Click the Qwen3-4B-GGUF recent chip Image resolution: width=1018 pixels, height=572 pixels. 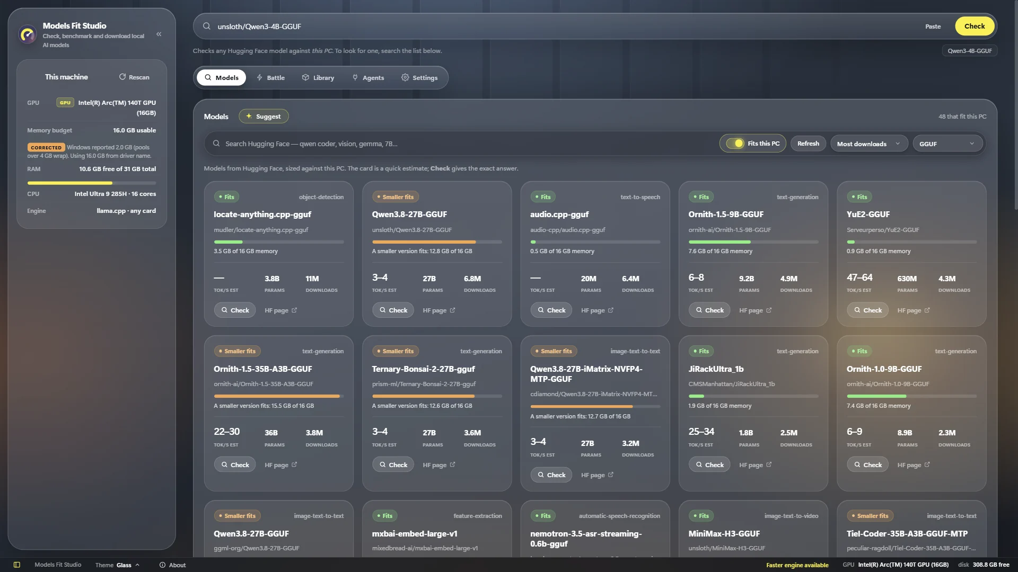pos(969,51)
